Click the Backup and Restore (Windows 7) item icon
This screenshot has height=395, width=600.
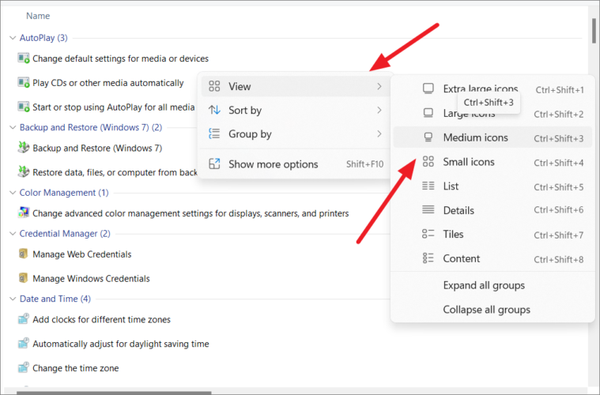pos(24,148)
